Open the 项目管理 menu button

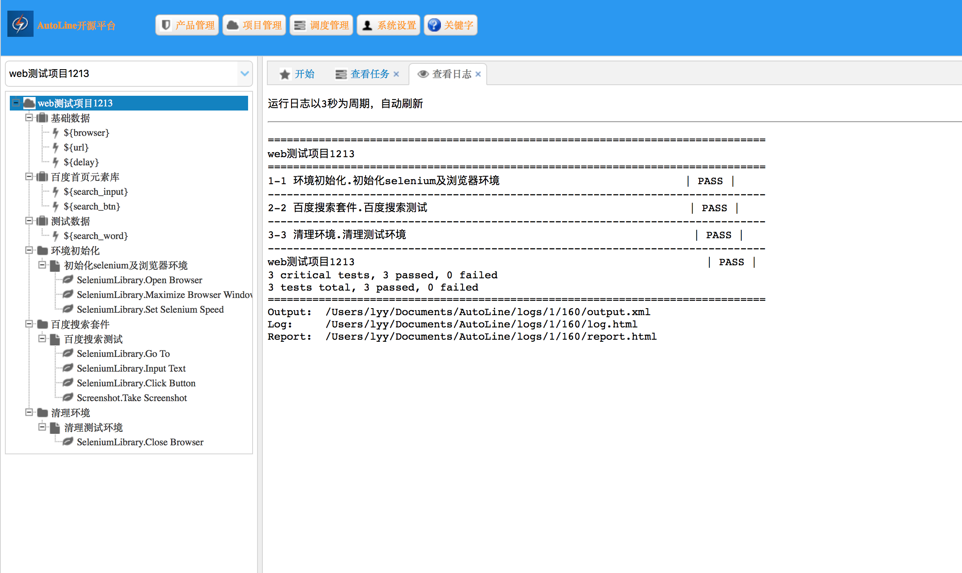pyautogui.click(x=254, y=25)
